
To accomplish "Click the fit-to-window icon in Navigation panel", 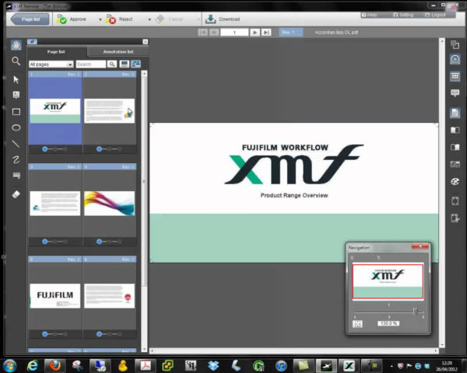I will click(x=357, y=323).
